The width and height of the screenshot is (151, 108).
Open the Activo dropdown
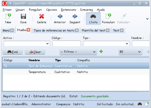coord(27,43)
